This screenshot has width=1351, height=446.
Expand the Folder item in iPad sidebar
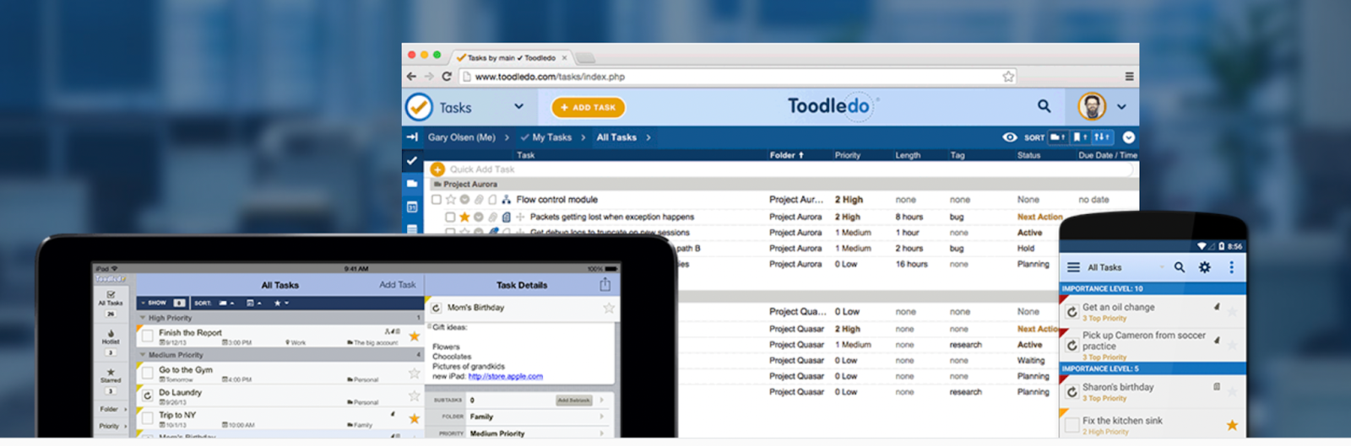pyautogui.click(x=111, y=409)
